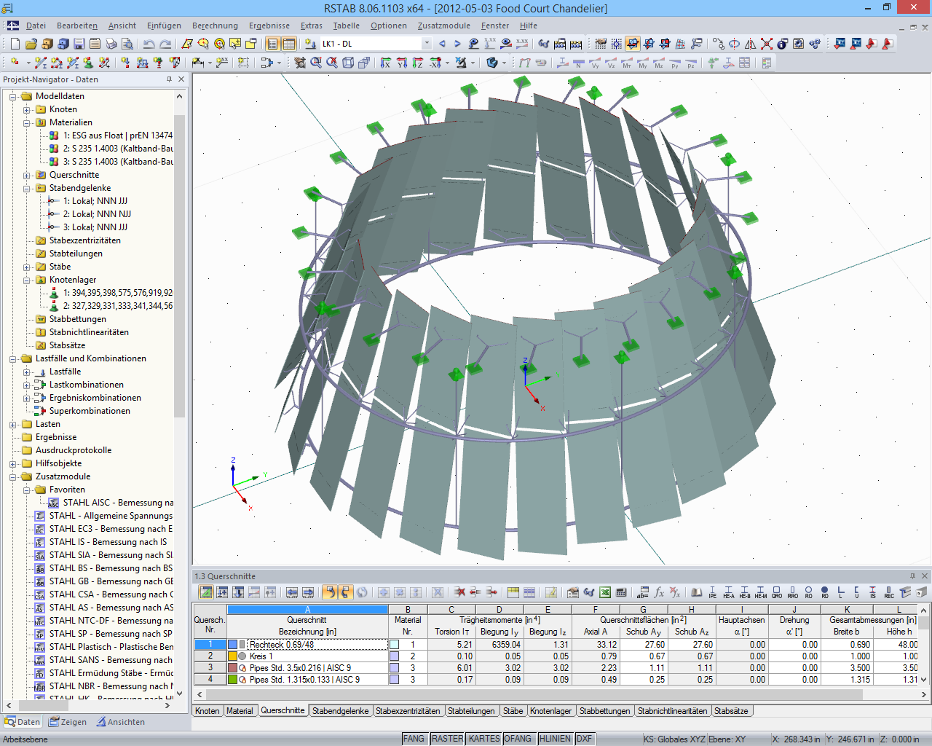Open the LK1 - DL load case dropdown

pos(425,43)
